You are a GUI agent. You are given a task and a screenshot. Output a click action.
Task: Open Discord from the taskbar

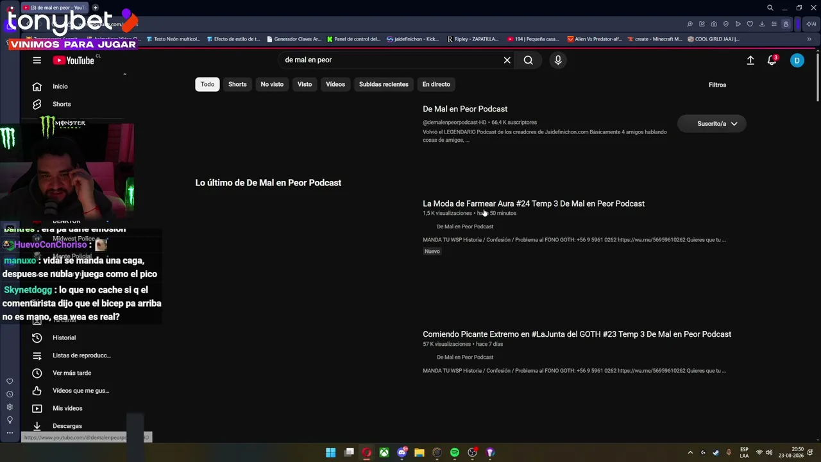tap(402, 452)
